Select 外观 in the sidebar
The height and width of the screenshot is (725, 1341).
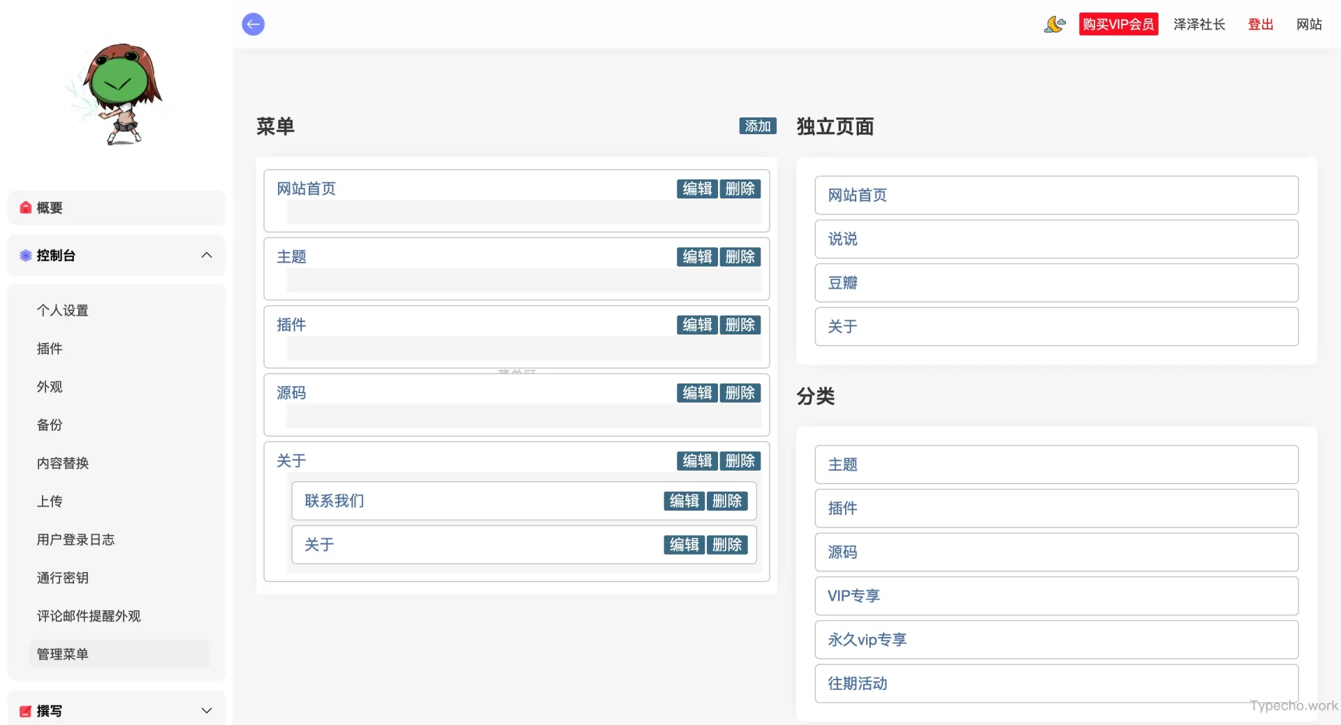tap(49, 387)
